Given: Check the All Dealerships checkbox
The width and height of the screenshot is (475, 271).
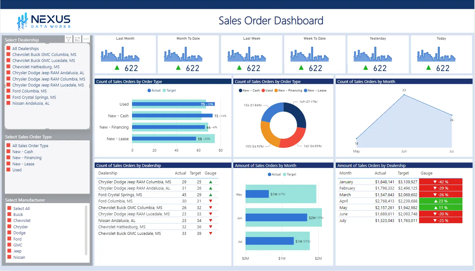Looking at the screenshot, I should (x=8, y=48).
